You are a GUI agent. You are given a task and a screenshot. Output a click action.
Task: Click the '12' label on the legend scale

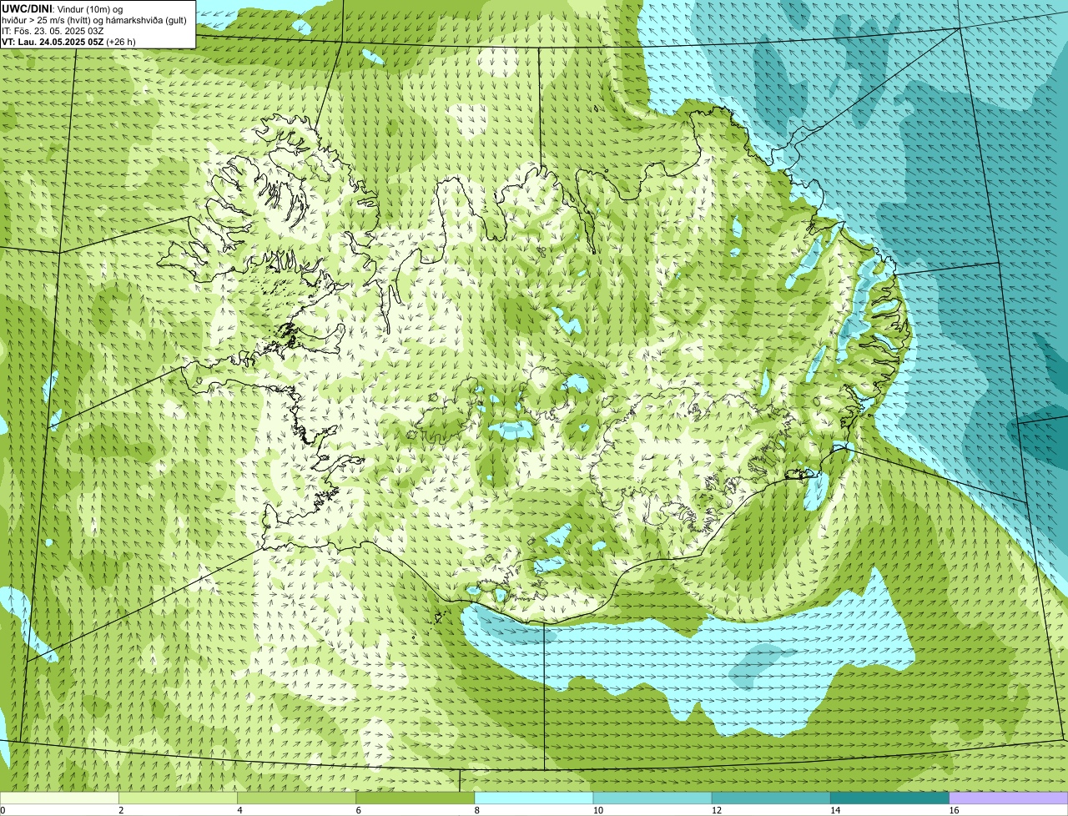pos(717,810)
